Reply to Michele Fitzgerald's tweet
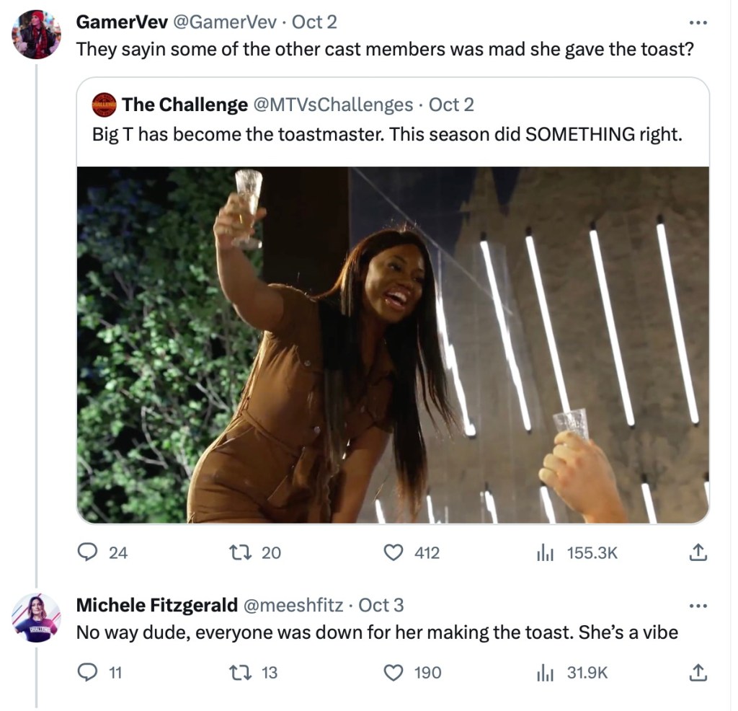 (x=88, y=673)
